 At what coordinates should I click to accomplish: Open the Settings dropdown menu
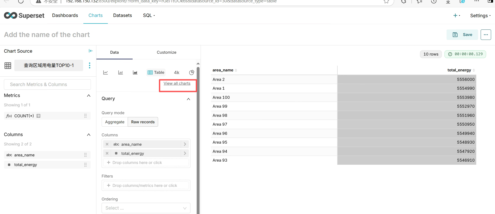480,16
